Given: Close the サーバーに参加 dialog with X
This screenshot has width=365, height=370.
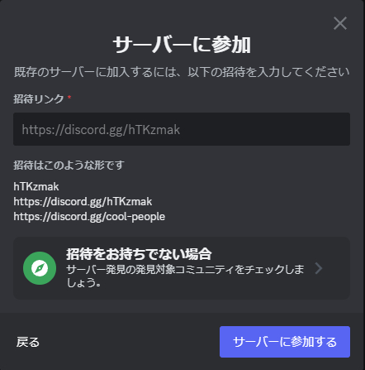Looking at the screenshot, I should [340, 23].
